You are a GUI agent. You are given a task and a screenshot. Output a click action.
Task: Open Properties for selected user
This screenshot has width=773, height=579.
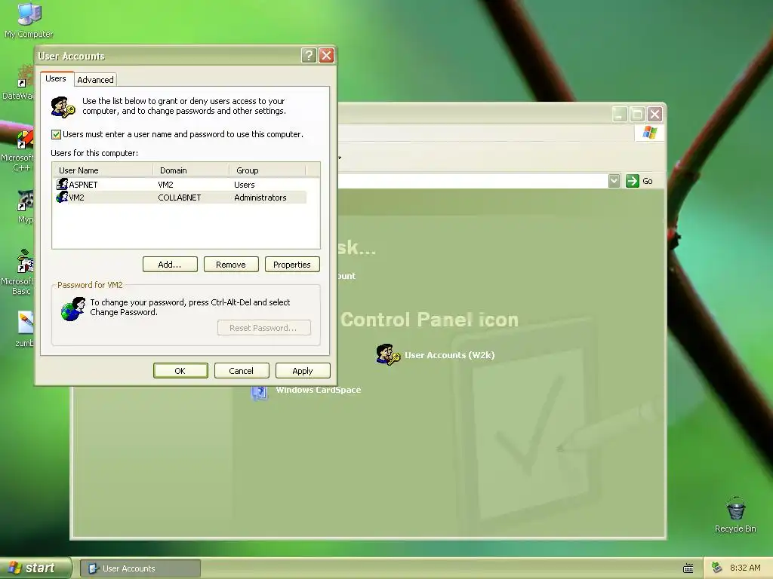pos(292,265)
